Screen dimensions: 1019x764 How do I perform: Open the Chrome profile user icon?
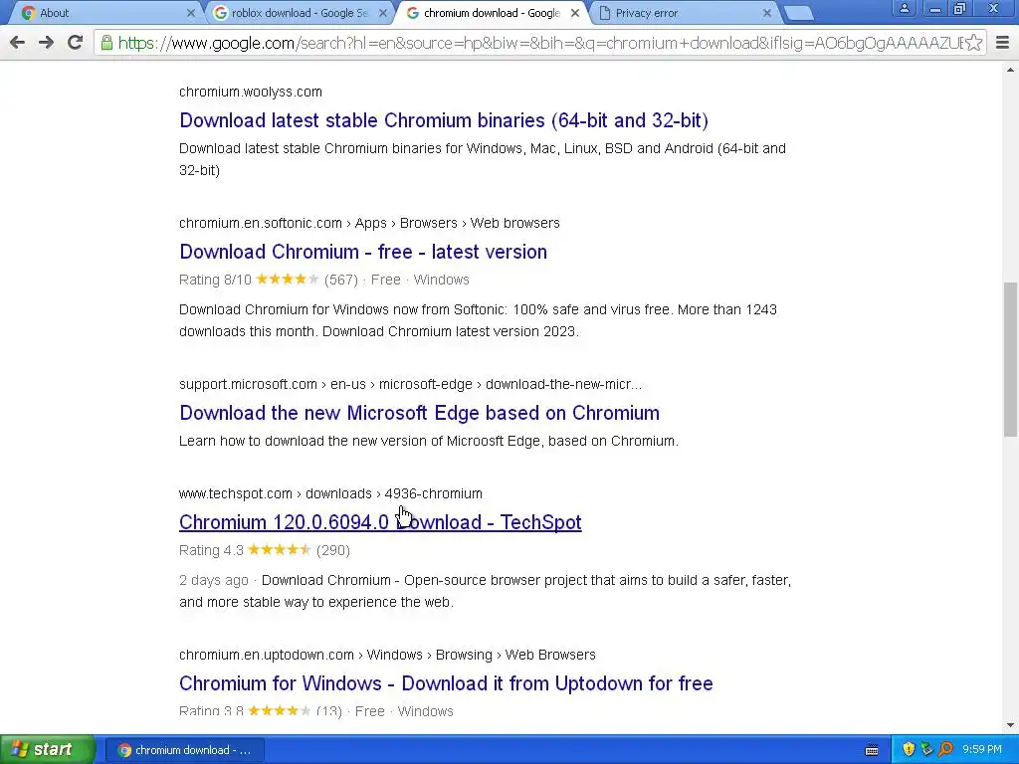tap(904, 8)
